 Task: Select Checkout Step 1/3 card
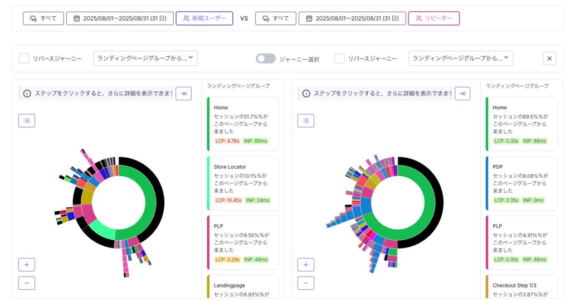[x=522, y=287]
